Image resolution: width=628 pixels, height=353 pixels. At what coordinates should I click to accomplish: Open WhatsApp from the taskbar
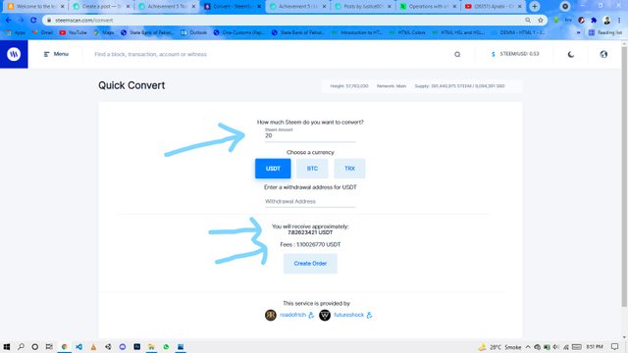166,346
